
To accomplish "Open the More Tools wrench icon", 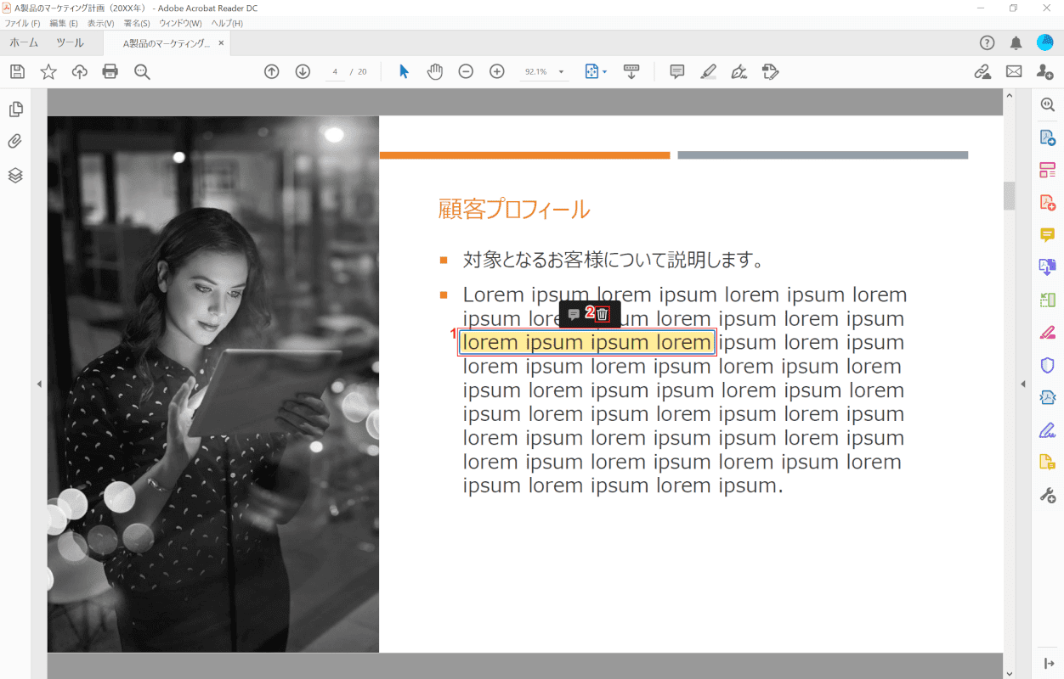I will click(x=1048, y=495).
